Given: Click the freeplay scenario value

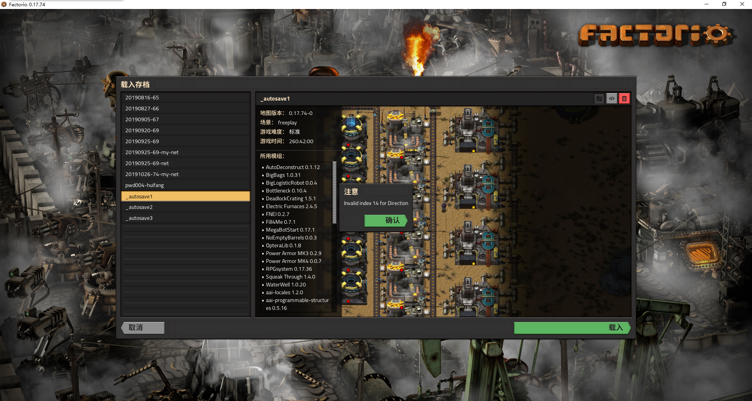Looking at the screenshot, I should pyautogui.click(x=287, y=122).
